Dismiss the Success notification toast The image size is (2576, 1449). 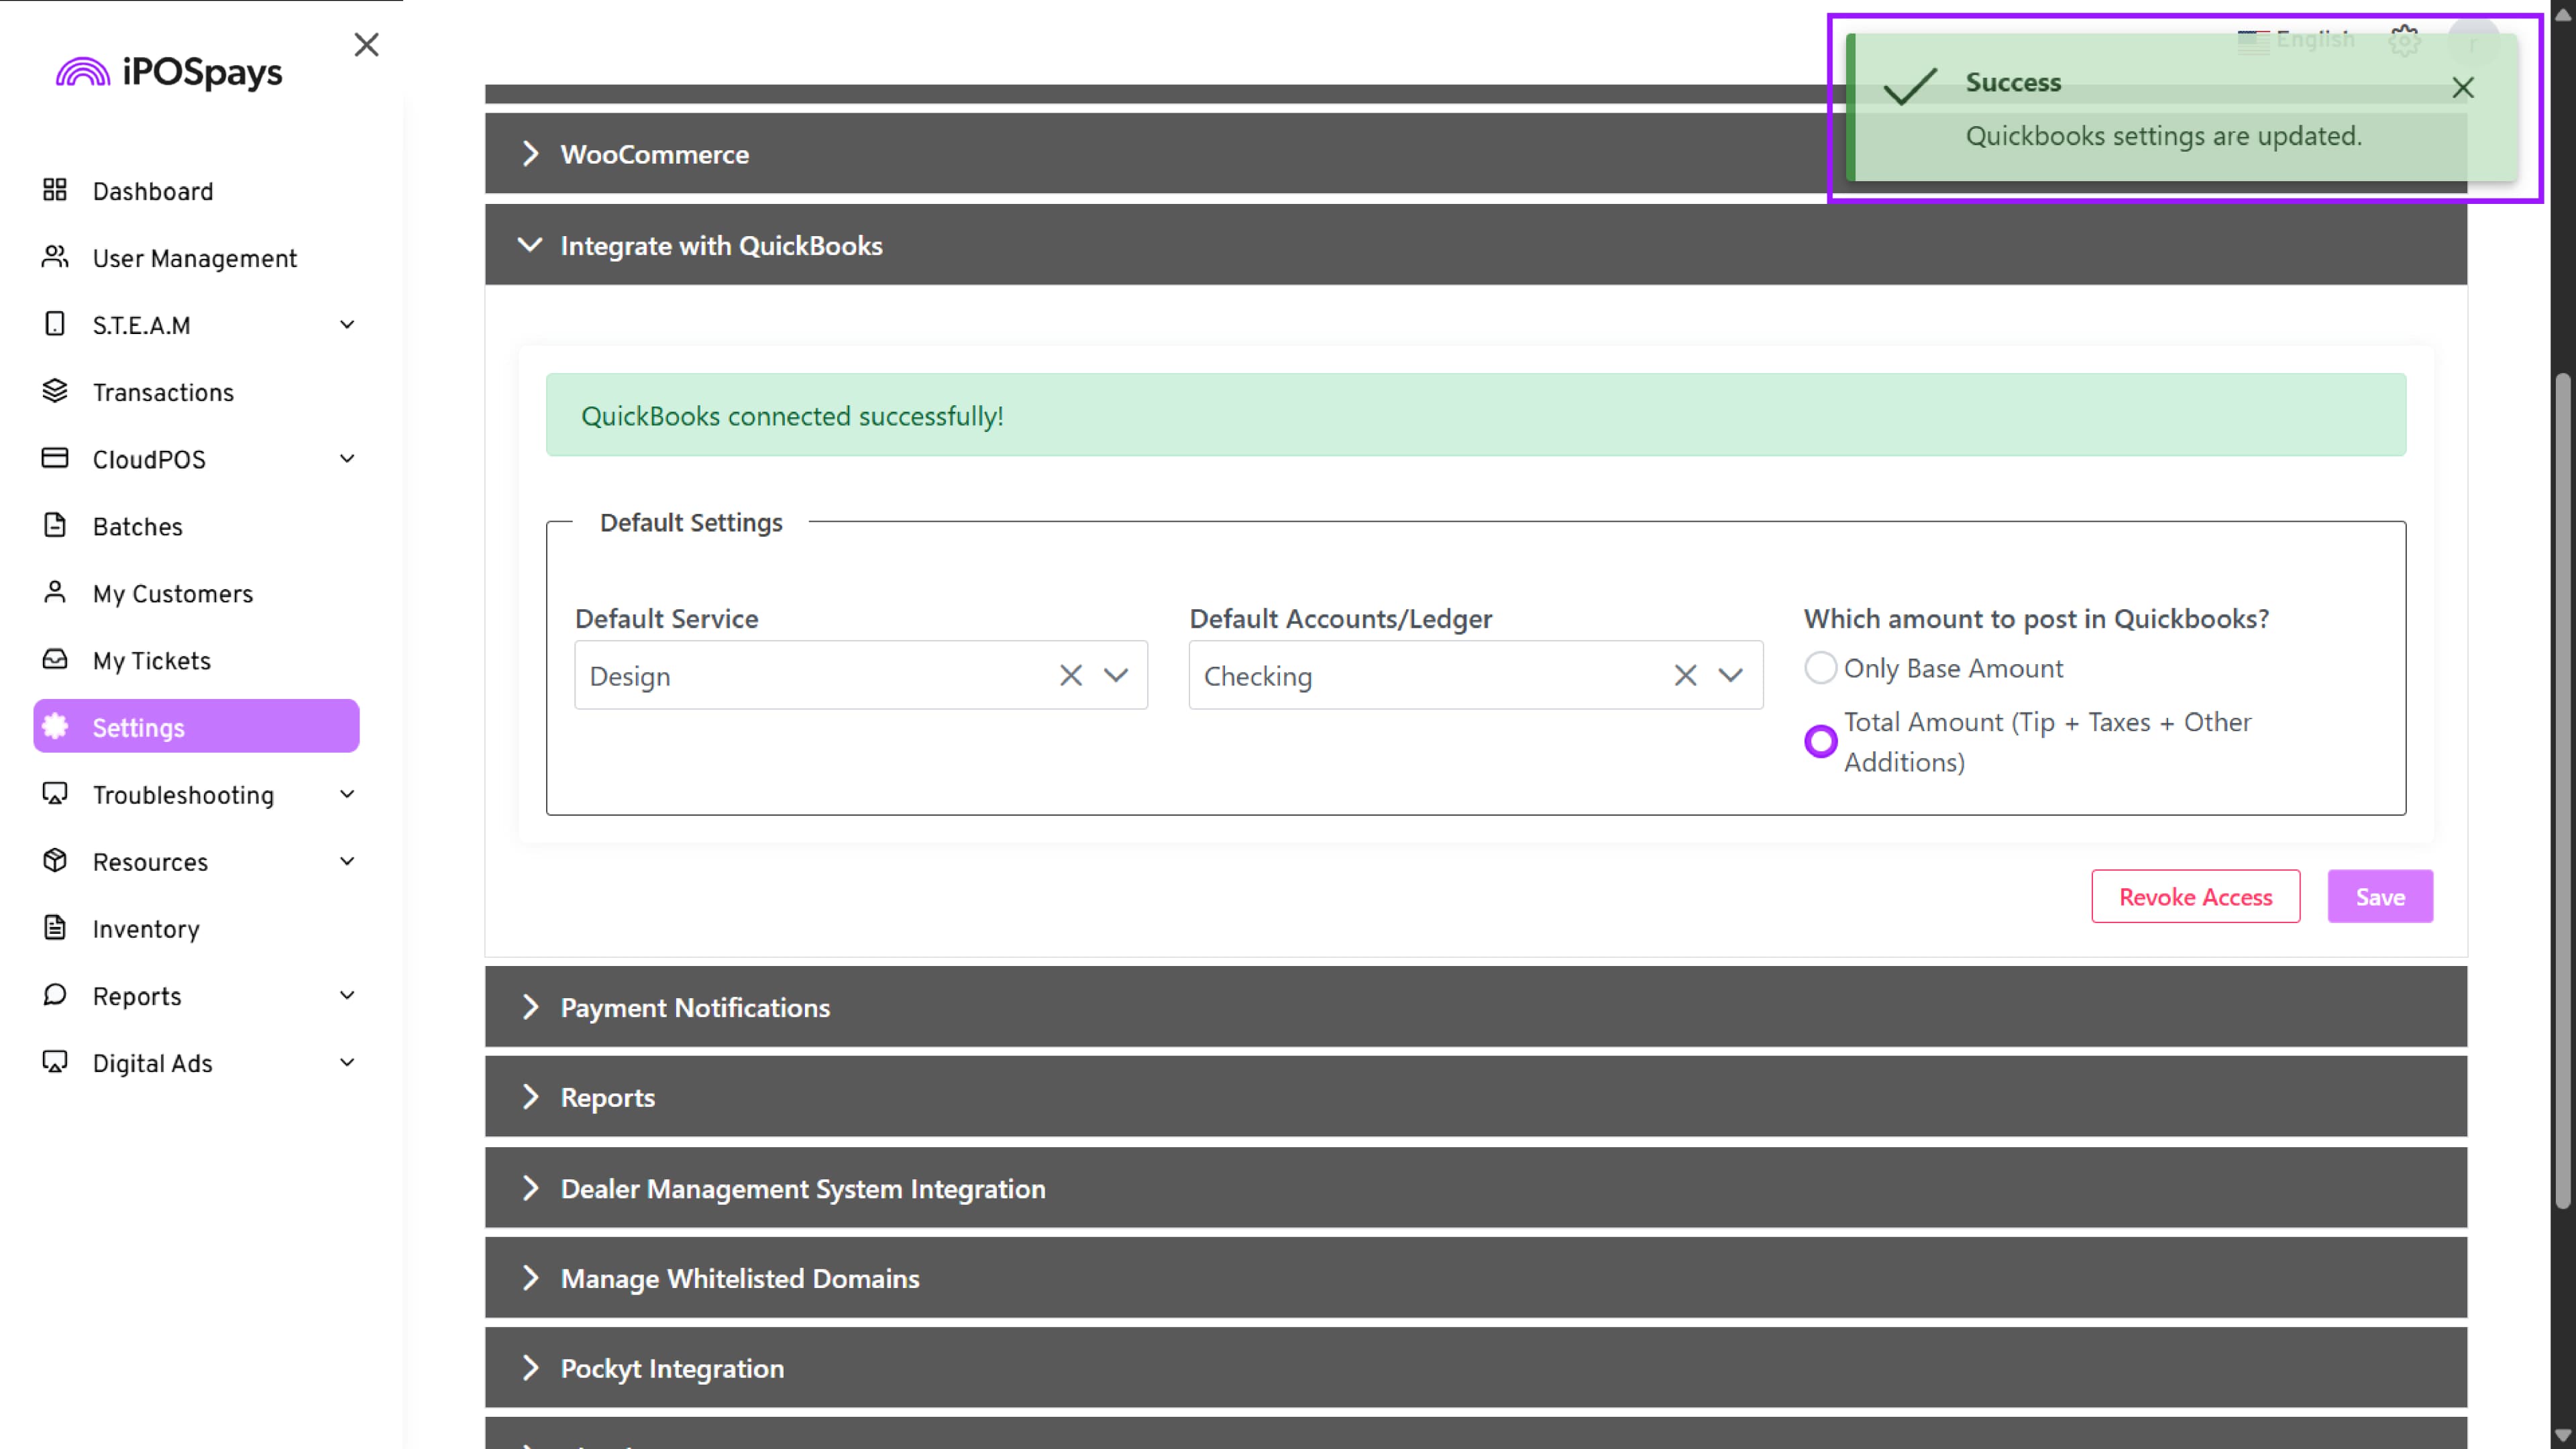[2462, 88]
